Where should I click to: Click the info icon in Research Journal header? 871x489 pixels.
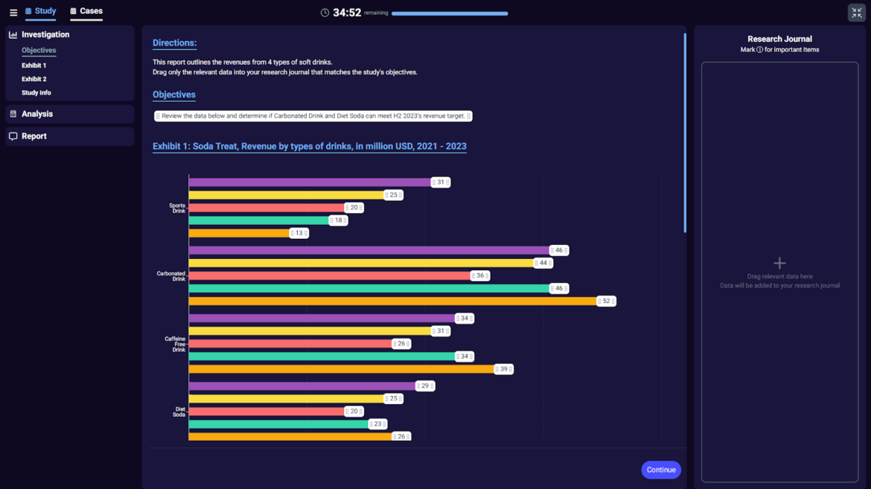(x=759, y=50)
